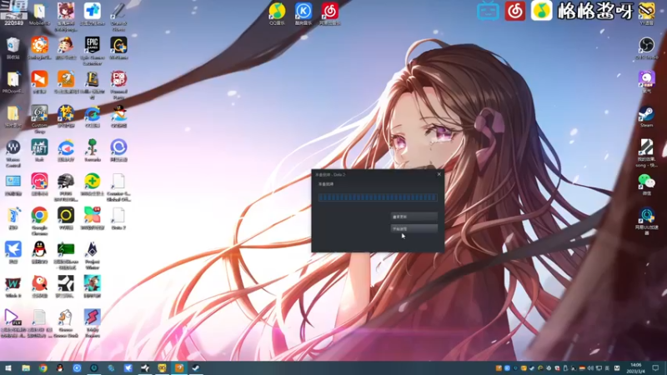The width and height of the screenshot is (667, 375).
Task: Open Chrome from the taskbar
Action: [x=43, y=368]
